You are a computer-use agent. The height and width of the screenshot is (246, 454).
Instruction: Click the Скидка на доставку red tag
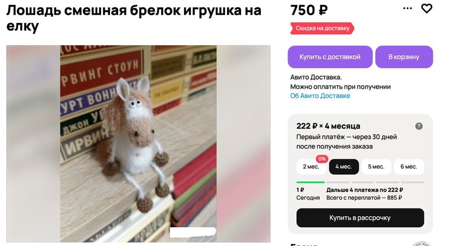click(322, 28)
